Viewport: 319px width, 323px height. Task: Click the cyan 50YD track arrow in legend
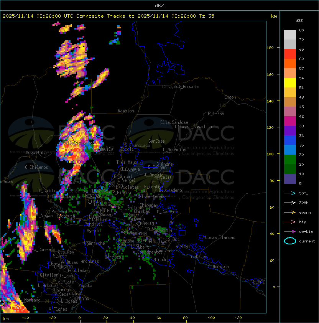[x=290, y=193]
